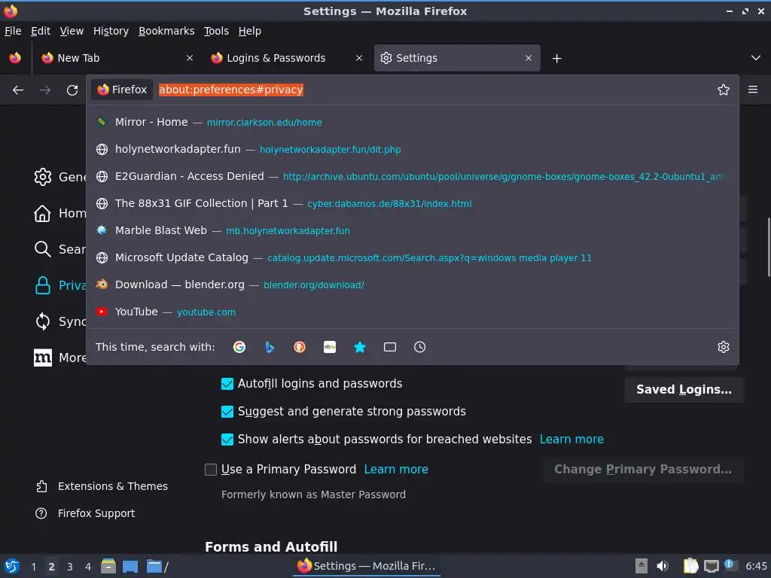
Task: Search this time with Google
Action: pyautogui.click(x=239, y=347)
